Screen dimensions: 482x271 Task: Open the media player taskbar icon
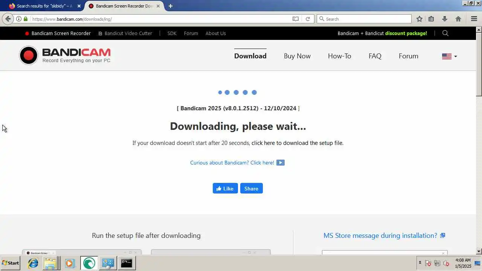[x=69, y=263]
